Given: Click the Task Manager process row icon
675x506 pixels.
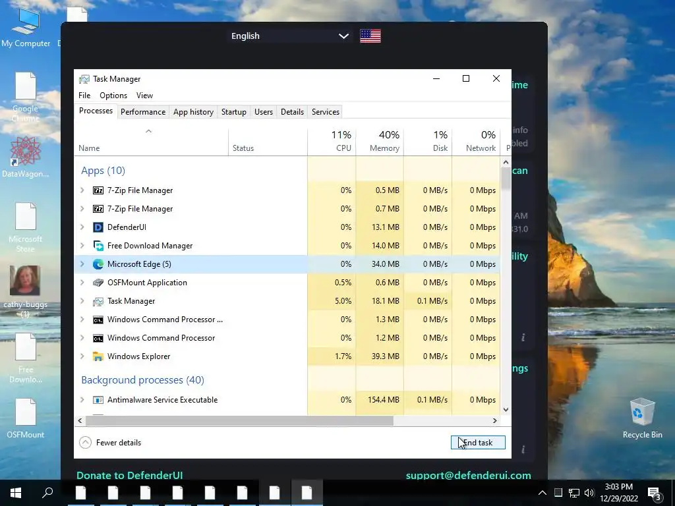Looking at the screenshot, I should coord(98,301).
